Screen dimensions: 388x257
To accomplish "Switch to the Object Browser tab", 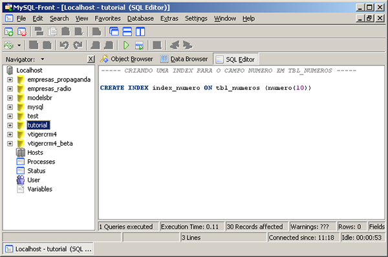I will coord(127,59).
